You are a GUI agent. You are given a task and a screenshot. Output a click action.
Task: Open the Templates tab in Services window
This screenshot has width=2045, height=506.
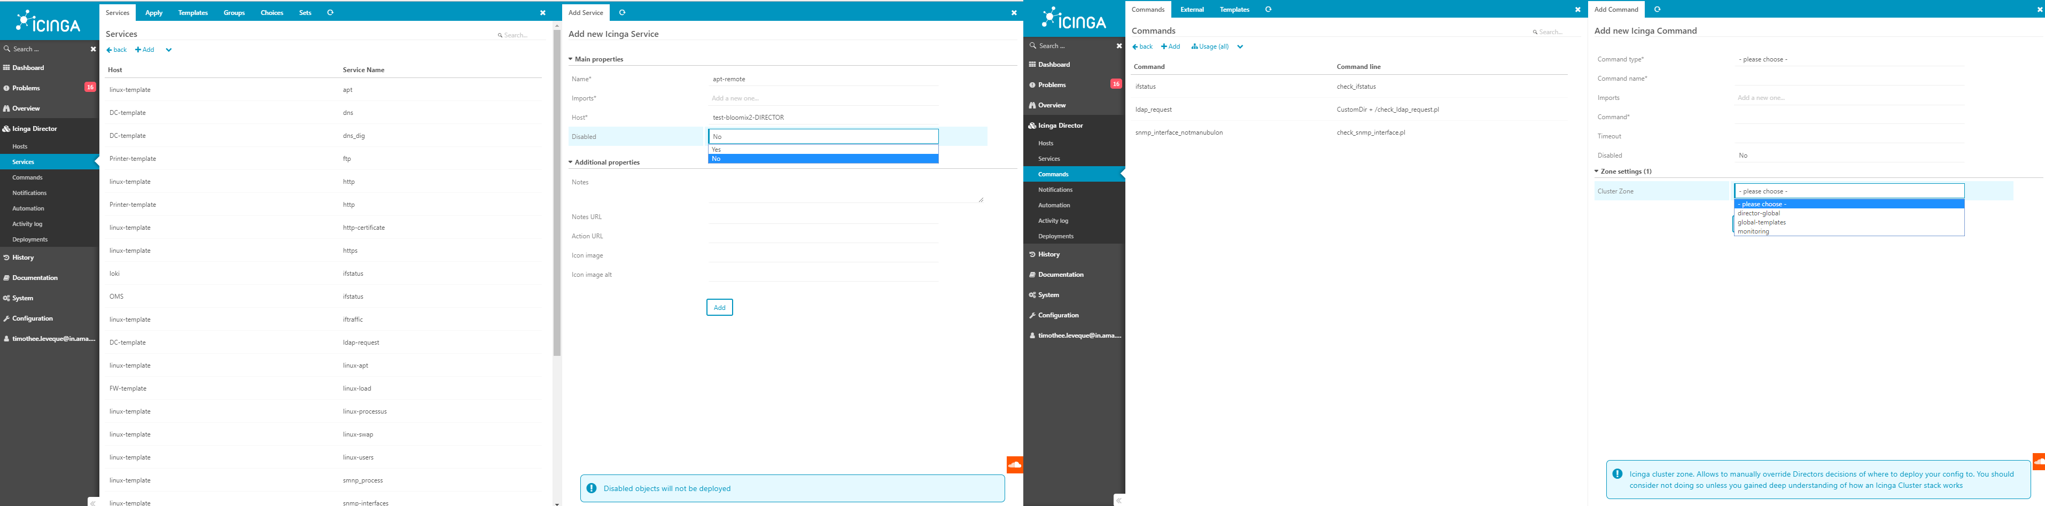[x=193, y=13]
